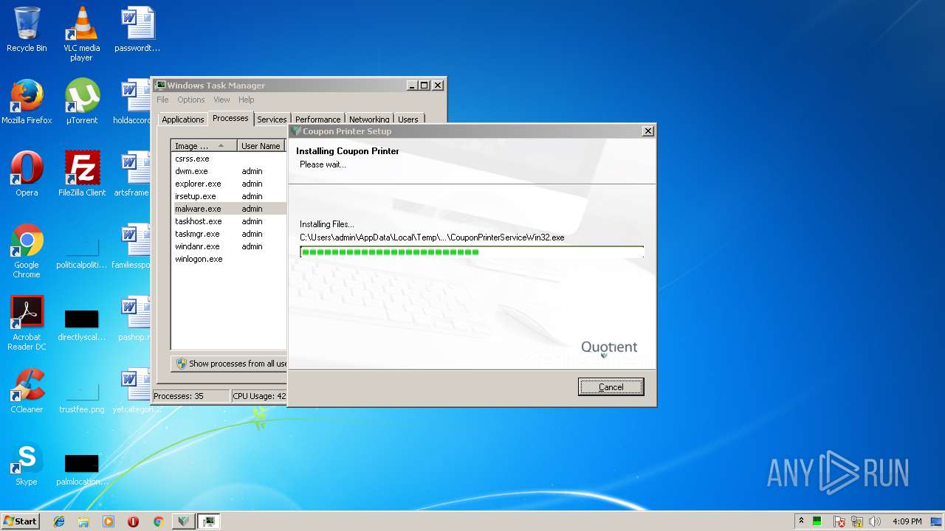Open File menu in Task Manager
This screenshot has height=531, width=945.
[x=162, y=100]
